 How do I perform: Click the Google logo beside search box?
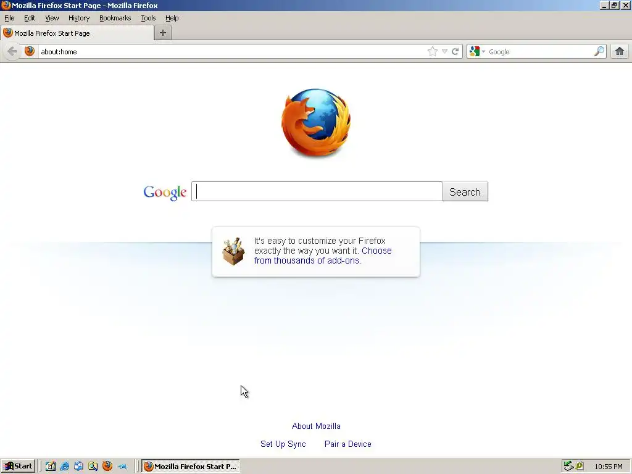(x=165, y=193)
